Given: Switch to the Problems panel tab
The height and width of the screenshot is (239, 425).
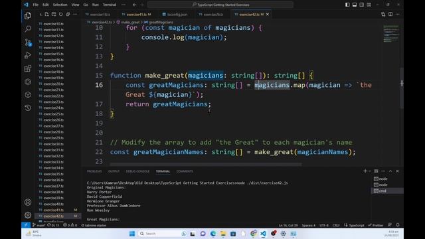Looking at the screenshot, I should click(x=94, y=171).
